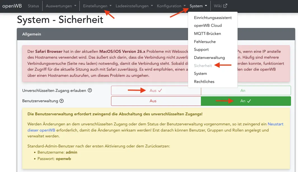Select Einrichtungsassistent from System menu

213,18
